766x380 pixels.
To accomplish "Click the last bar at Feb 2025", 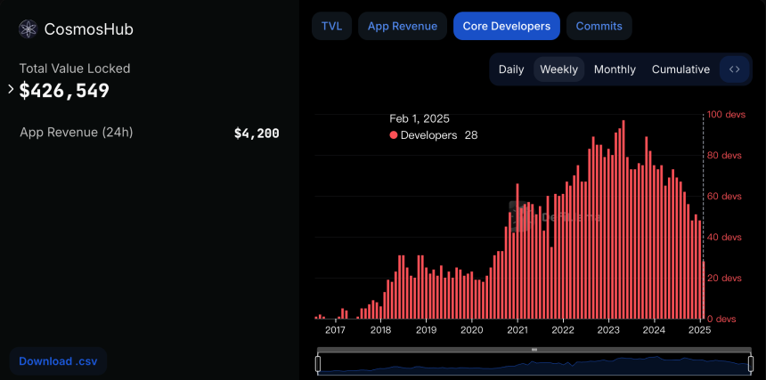I will coord(704,290).
